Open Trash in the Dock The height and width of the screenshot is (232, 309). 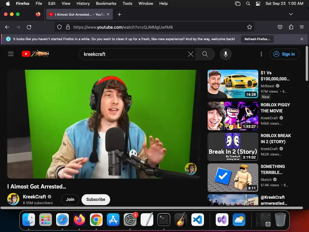280,220
